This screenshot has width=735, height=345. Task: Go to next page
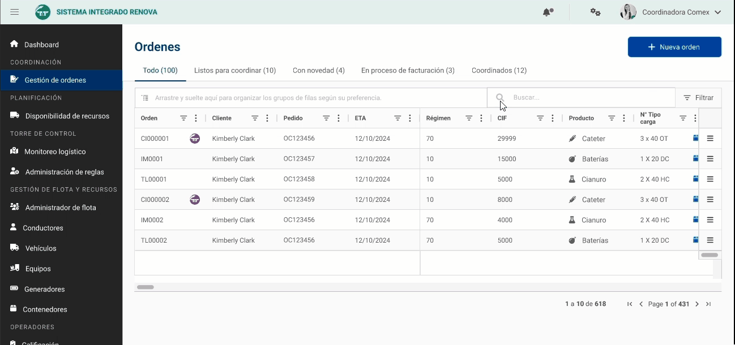(697, 304)
